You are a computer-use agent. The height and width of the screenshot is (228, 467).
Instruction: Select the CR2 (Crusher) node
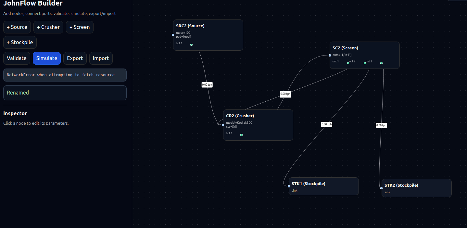click(258, 116)
